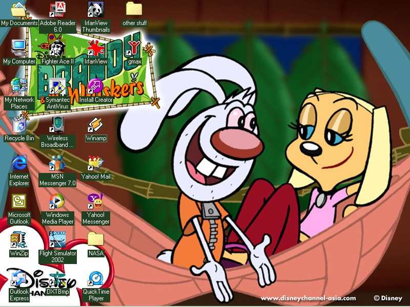Click the Winamp desktop shortcut
The image size is (410, 307).
click(x=96, y=125)
